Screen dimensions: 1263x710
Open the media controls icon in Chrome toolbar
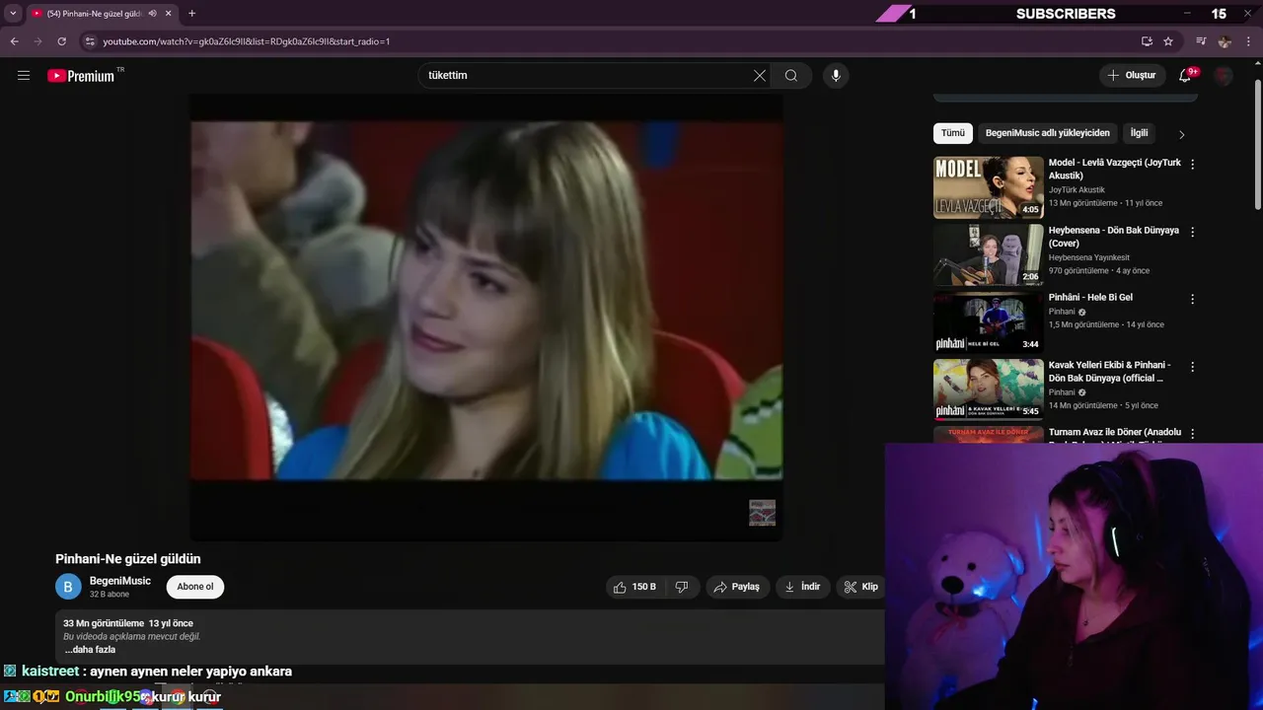point(1201,41)
